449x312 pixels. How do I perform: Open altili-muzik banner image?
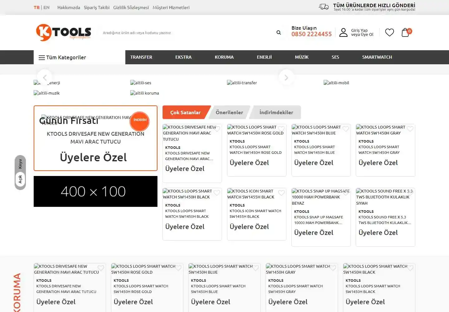click(x=47, y=93)
